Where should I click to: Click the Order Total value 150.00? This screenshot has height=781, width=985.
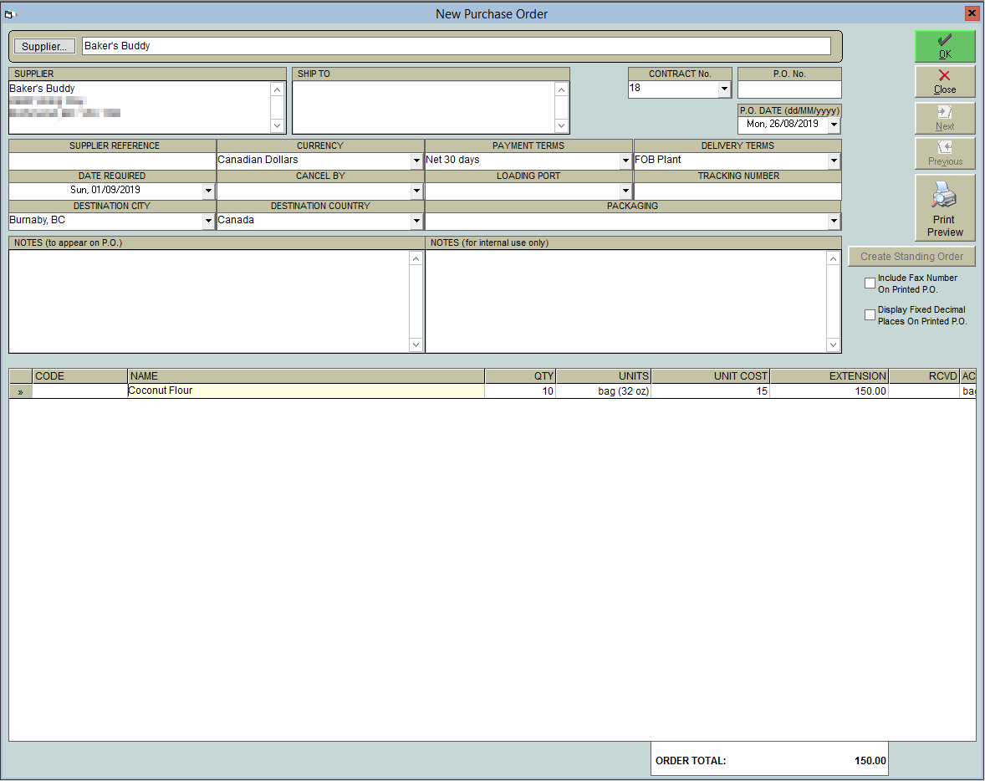[870, 760]
